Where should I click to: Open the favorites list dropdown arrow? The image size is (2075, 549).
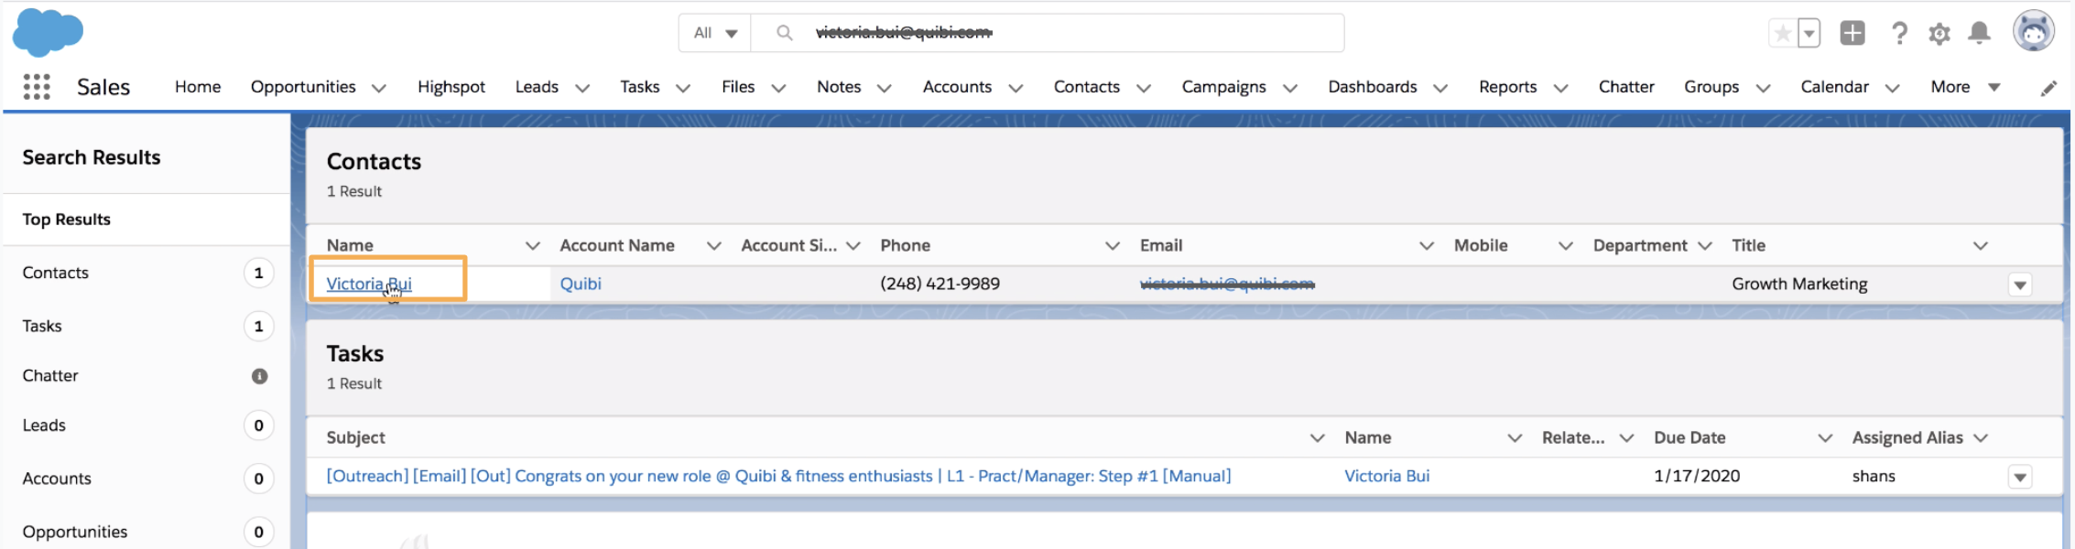(1809, 34)
